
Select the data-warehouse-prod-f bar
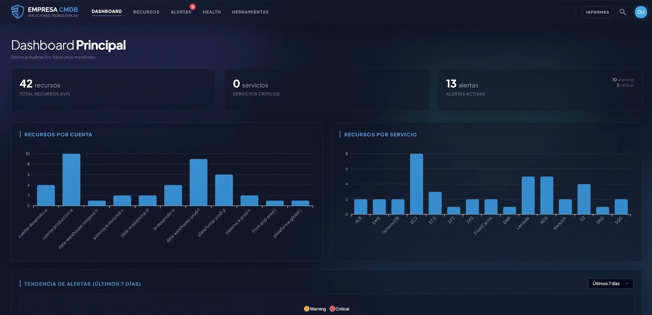click(199, 182)
